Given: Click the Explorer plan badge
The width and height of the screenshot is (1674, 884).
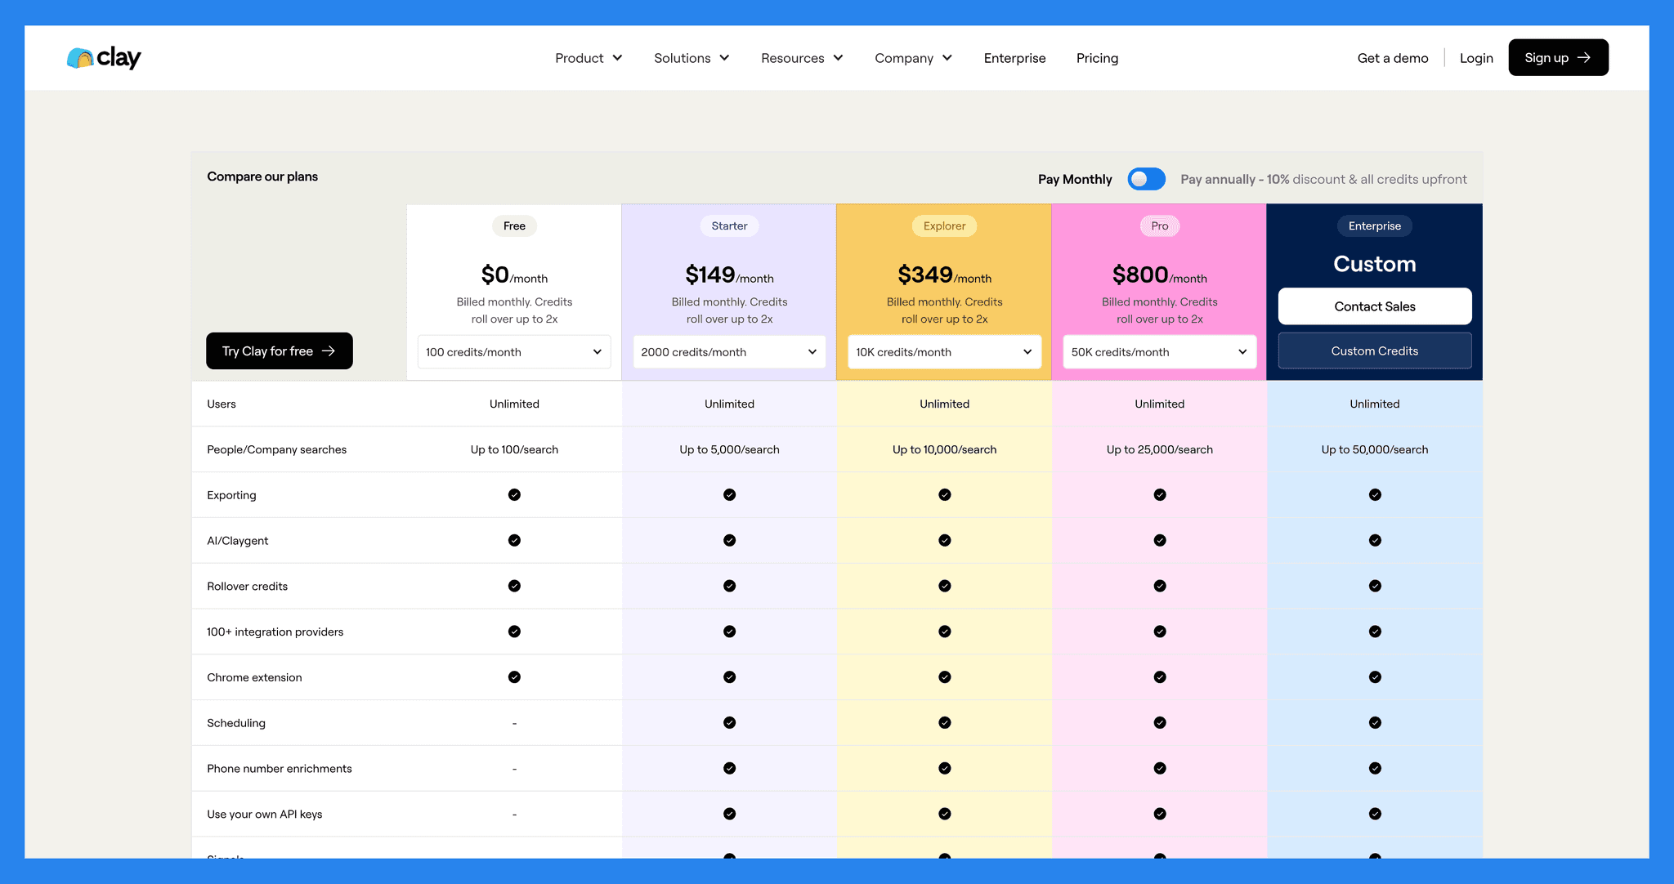Looking at the screenshot, I should point(944,226).
